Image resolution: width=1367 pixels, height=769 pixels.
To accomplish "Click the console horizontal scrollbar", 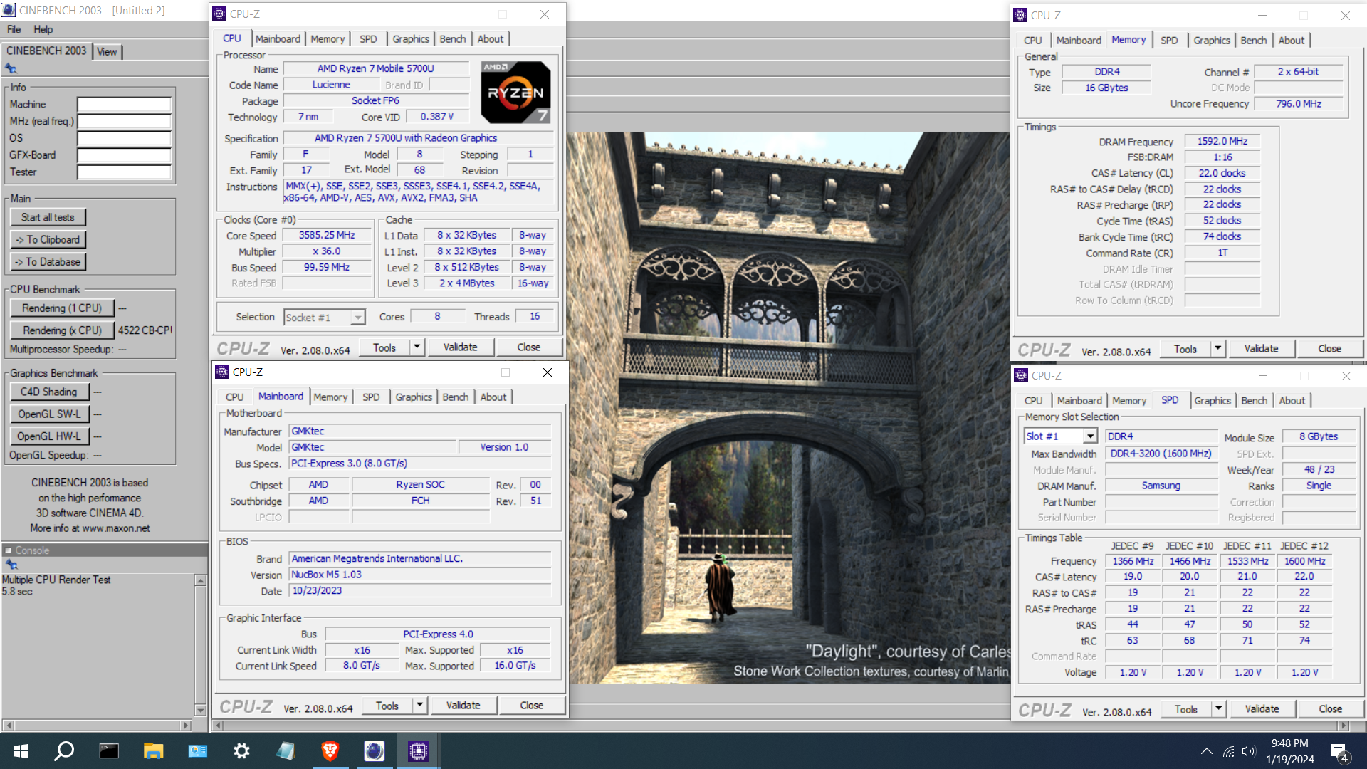I will (x=97, y=726).
